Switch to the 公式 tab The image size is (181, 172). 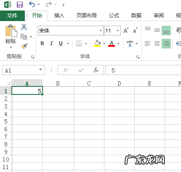[114, 16]
